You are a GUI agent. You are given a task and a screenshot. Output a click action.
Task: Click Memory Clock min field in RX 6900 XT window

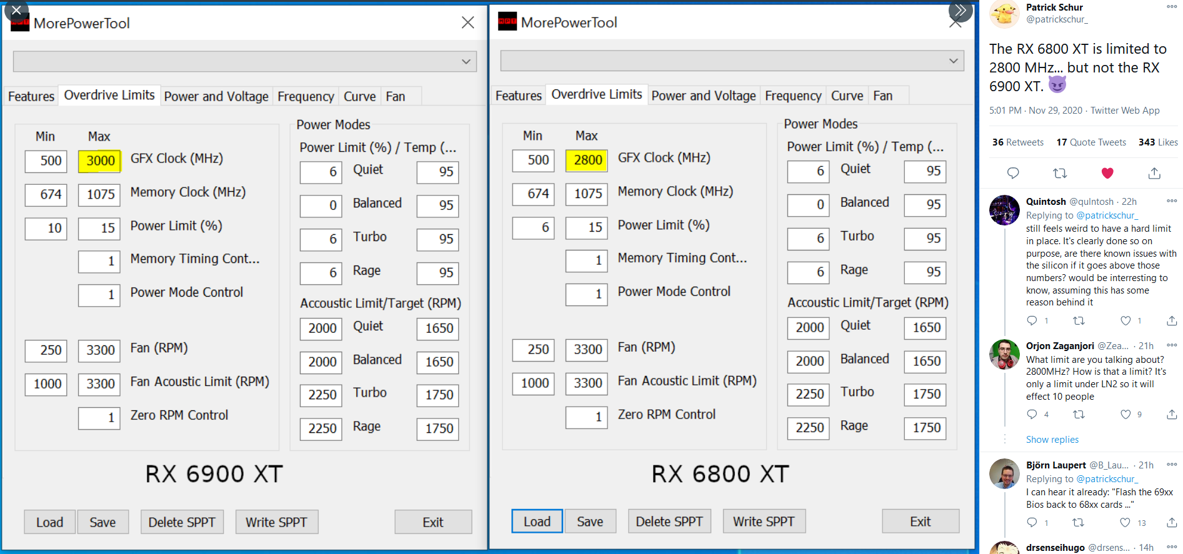(x=46, y=195)
